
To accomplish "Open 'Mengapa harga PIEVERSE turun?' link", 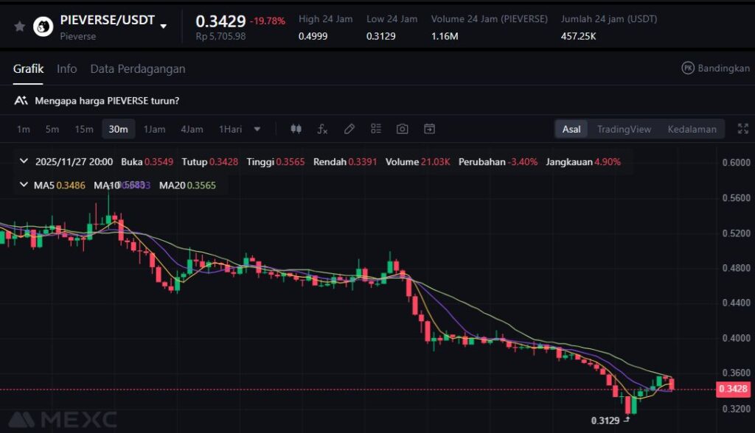I will [106, 100].
